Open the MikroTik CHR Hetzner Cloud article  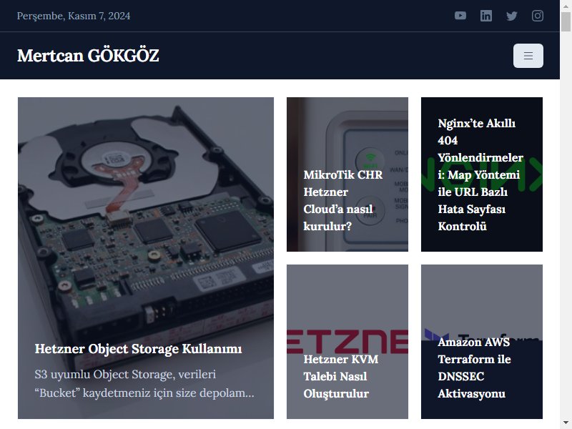point(343,200)
